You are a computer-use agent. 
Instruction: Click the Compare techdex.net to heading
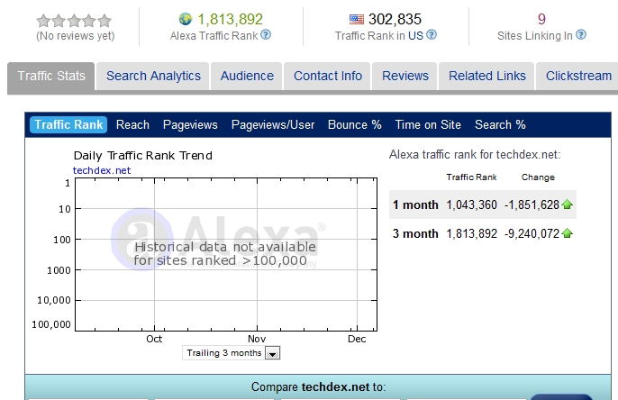click(x=318, y=387)
